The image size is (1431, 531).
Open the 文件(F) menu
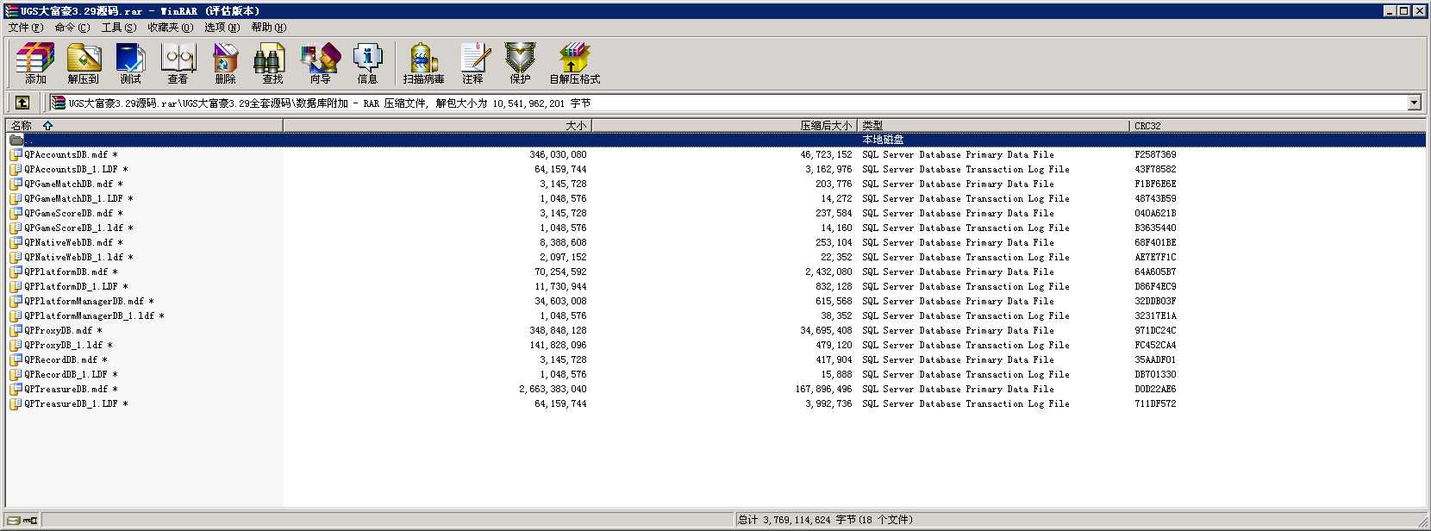click(x=26, y=28)
